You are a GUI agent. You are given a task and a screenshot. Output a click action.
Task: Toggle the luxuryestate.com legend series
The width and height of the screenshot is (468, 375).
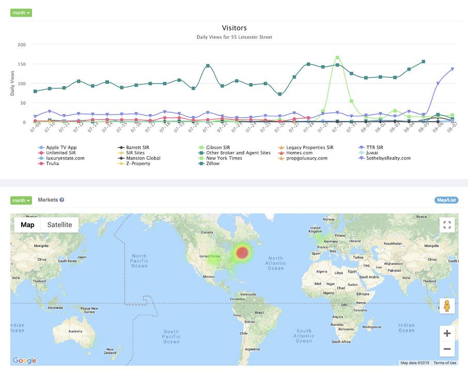(x=61, y=158)
